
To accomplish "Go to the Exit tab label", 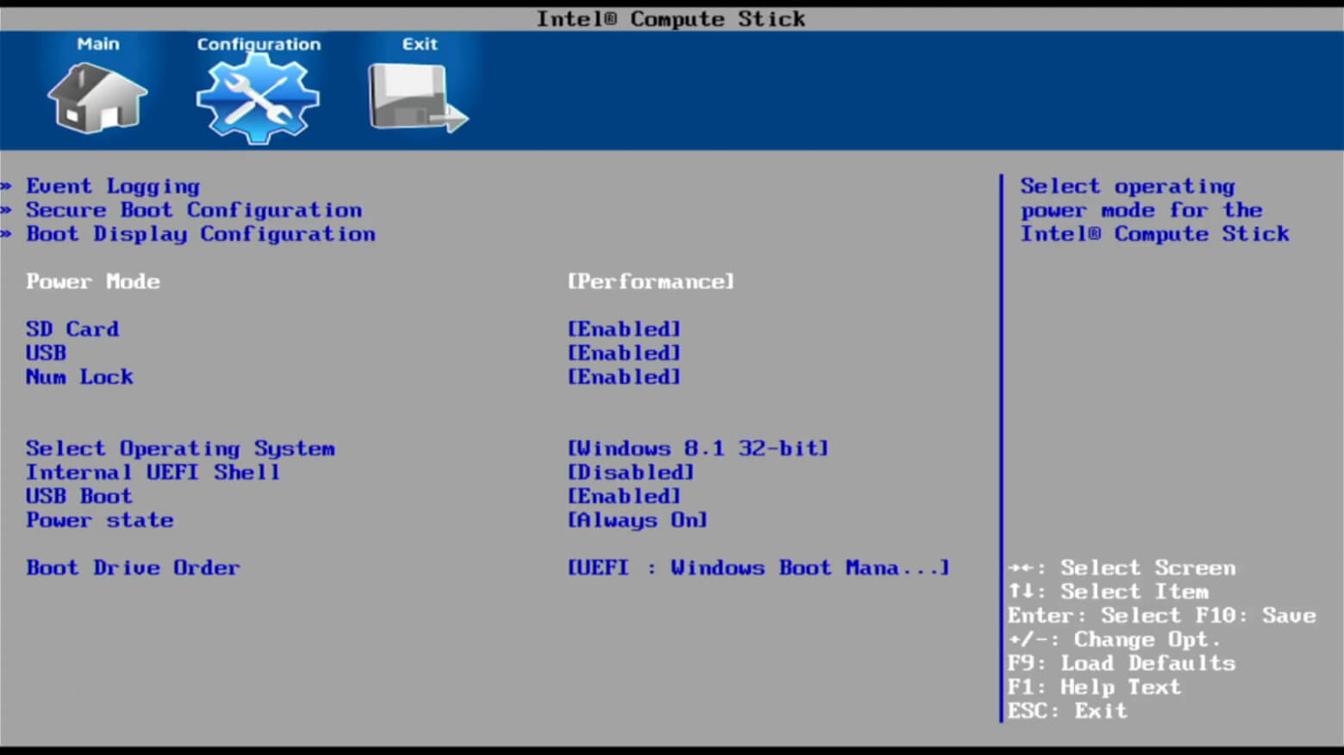I will (420, 44).
